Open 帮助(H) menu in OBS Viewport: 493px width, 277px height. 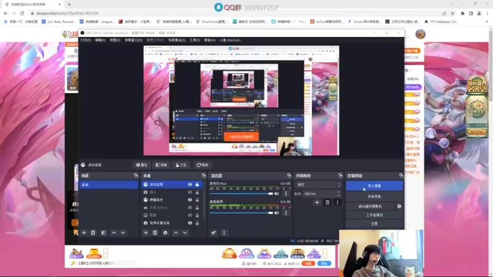coord(210,40)
